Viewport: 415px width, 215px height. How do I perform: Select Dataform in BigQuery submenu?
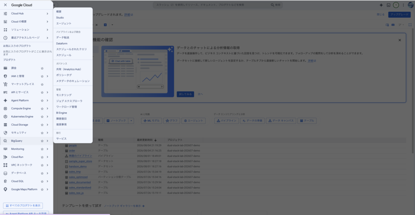[62, 44]
